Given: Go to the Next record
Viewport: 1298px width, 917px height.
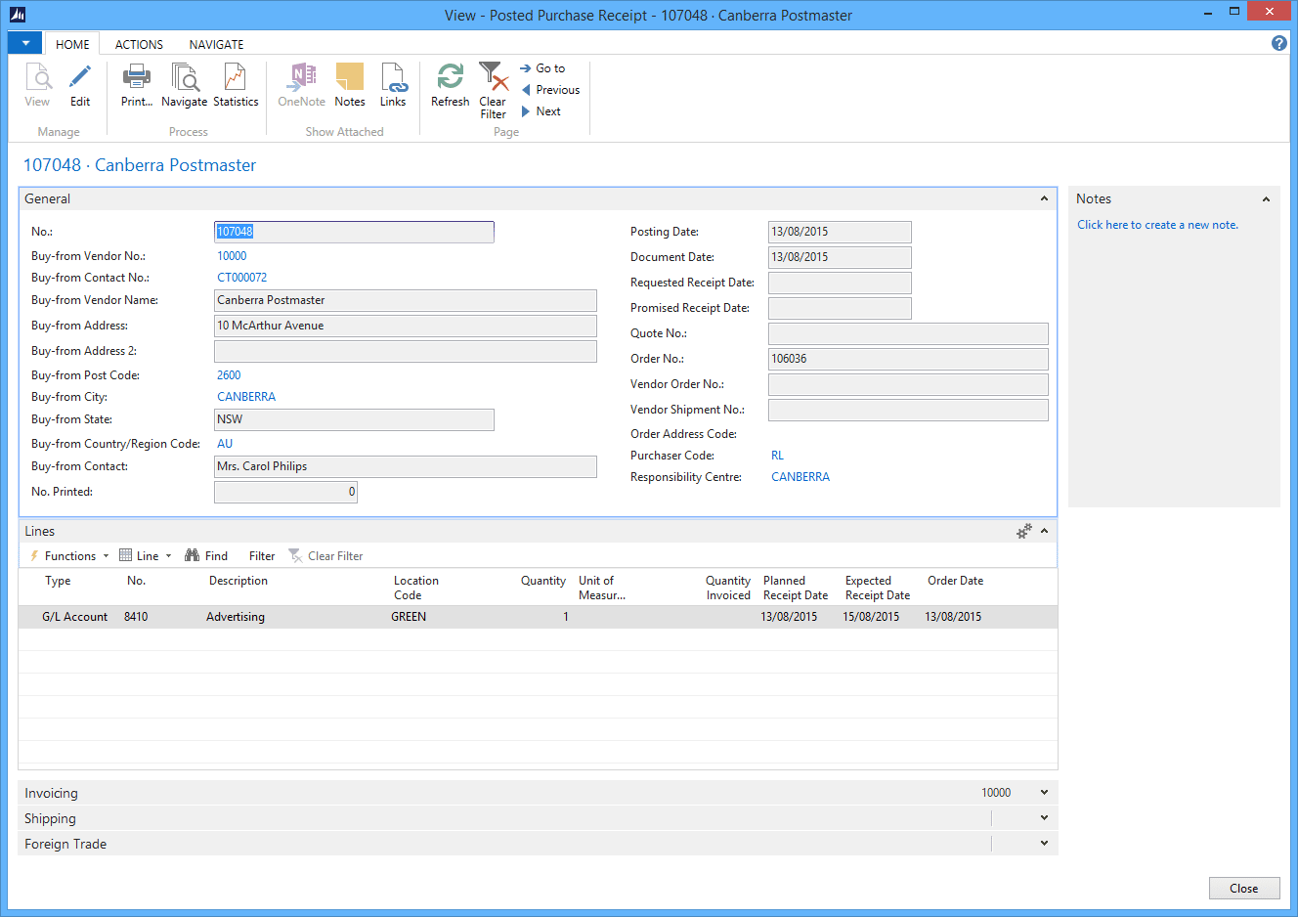Looking at the screenshot, I should click(x=541, y=111).
